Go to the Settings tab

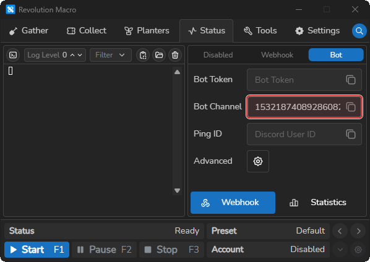coord(317,31)
